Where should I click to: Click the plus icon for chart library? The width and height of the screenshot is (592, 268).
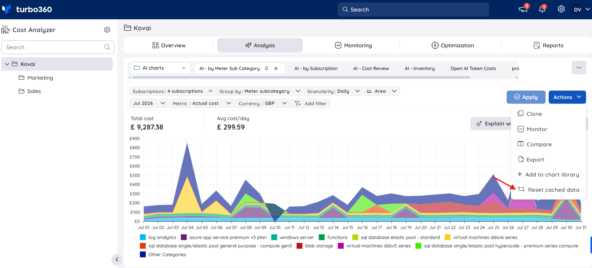point(520,174)
